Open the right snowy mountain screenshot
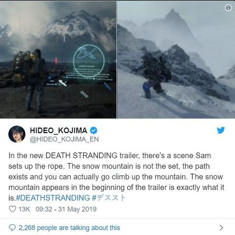 (176, 60)
